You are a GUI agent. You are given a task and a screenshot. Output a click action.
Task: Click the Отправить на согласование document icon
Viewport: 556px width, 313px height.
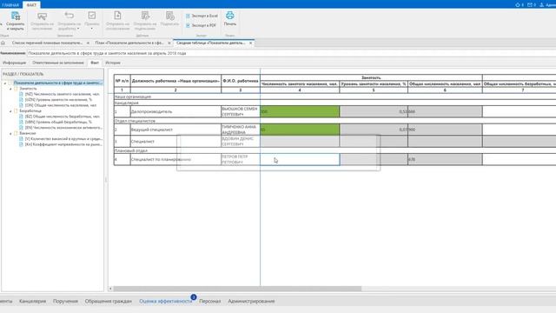[117, 16]
